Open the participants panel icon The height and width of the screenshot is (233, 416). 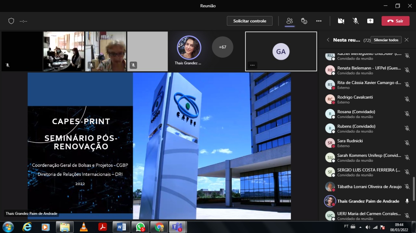pos(289,21)
